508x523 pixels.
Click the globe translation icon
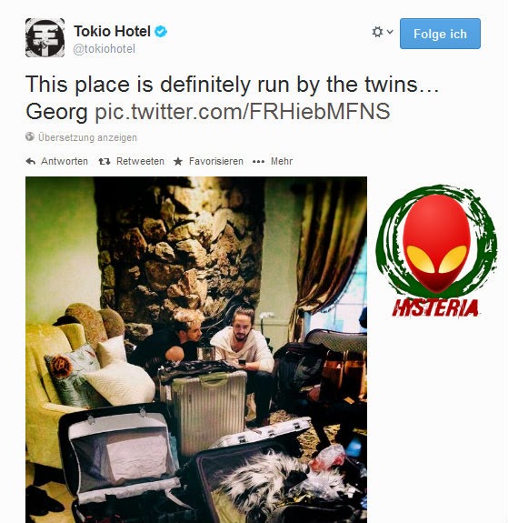pos(30,136)
